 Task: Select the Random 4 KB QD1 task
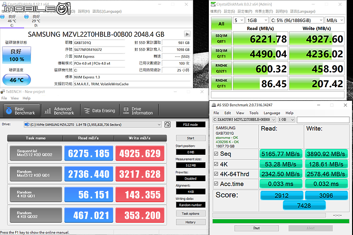click(x=36, y=194)
